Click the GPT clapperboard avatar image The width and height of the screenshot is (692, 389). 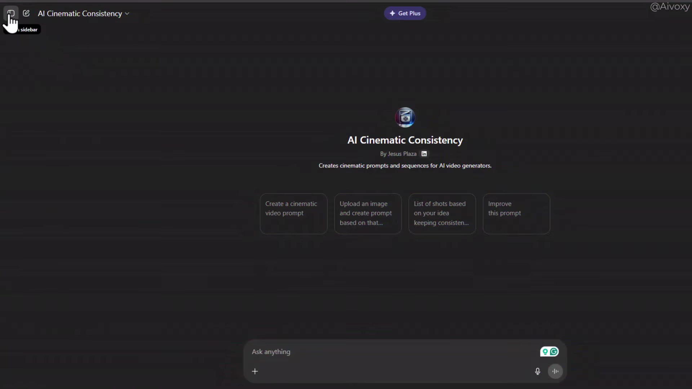point(405,117)
